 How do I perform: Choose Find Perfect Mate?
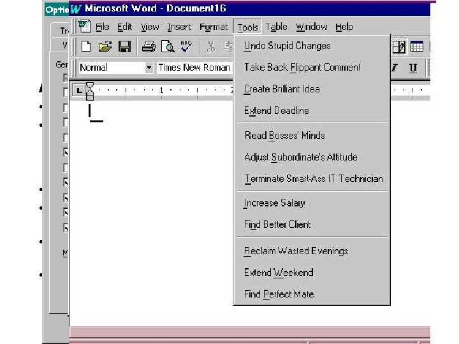tap(312, 294)
